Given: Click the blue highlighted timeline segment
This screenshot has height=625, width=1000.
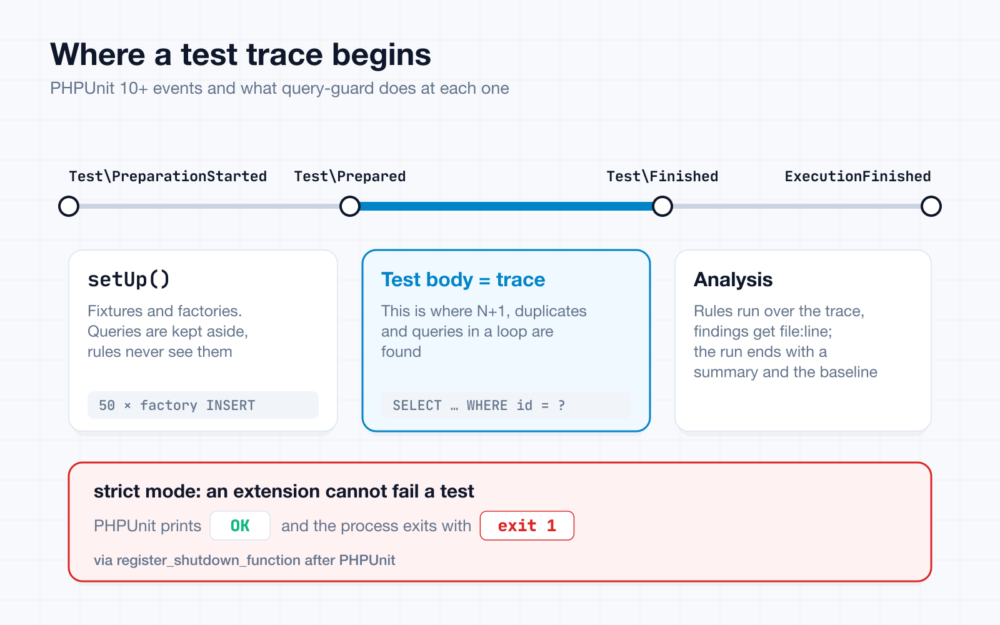Looking at the screenshot, I should [x=506, y=206].
